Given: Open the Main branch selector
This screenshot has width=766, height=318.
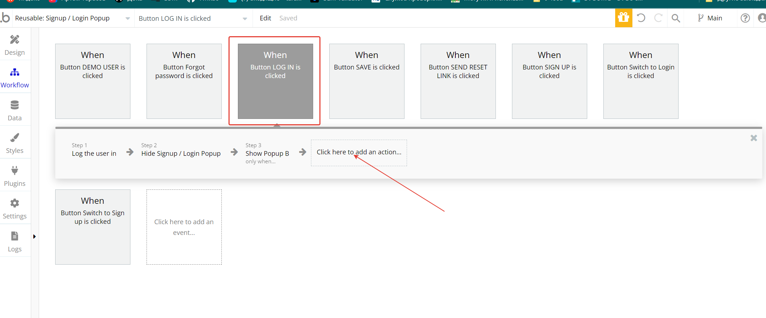Looking at the screenshot, I should pos(710,18).
